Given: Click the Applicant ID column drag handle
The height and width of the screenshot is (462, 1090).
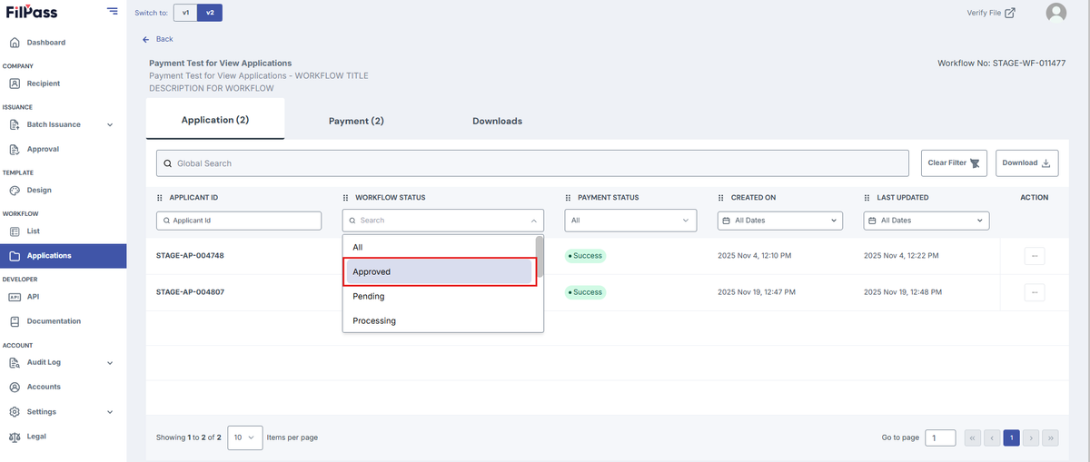Looking at the screenshot, I should coord(162,198).
